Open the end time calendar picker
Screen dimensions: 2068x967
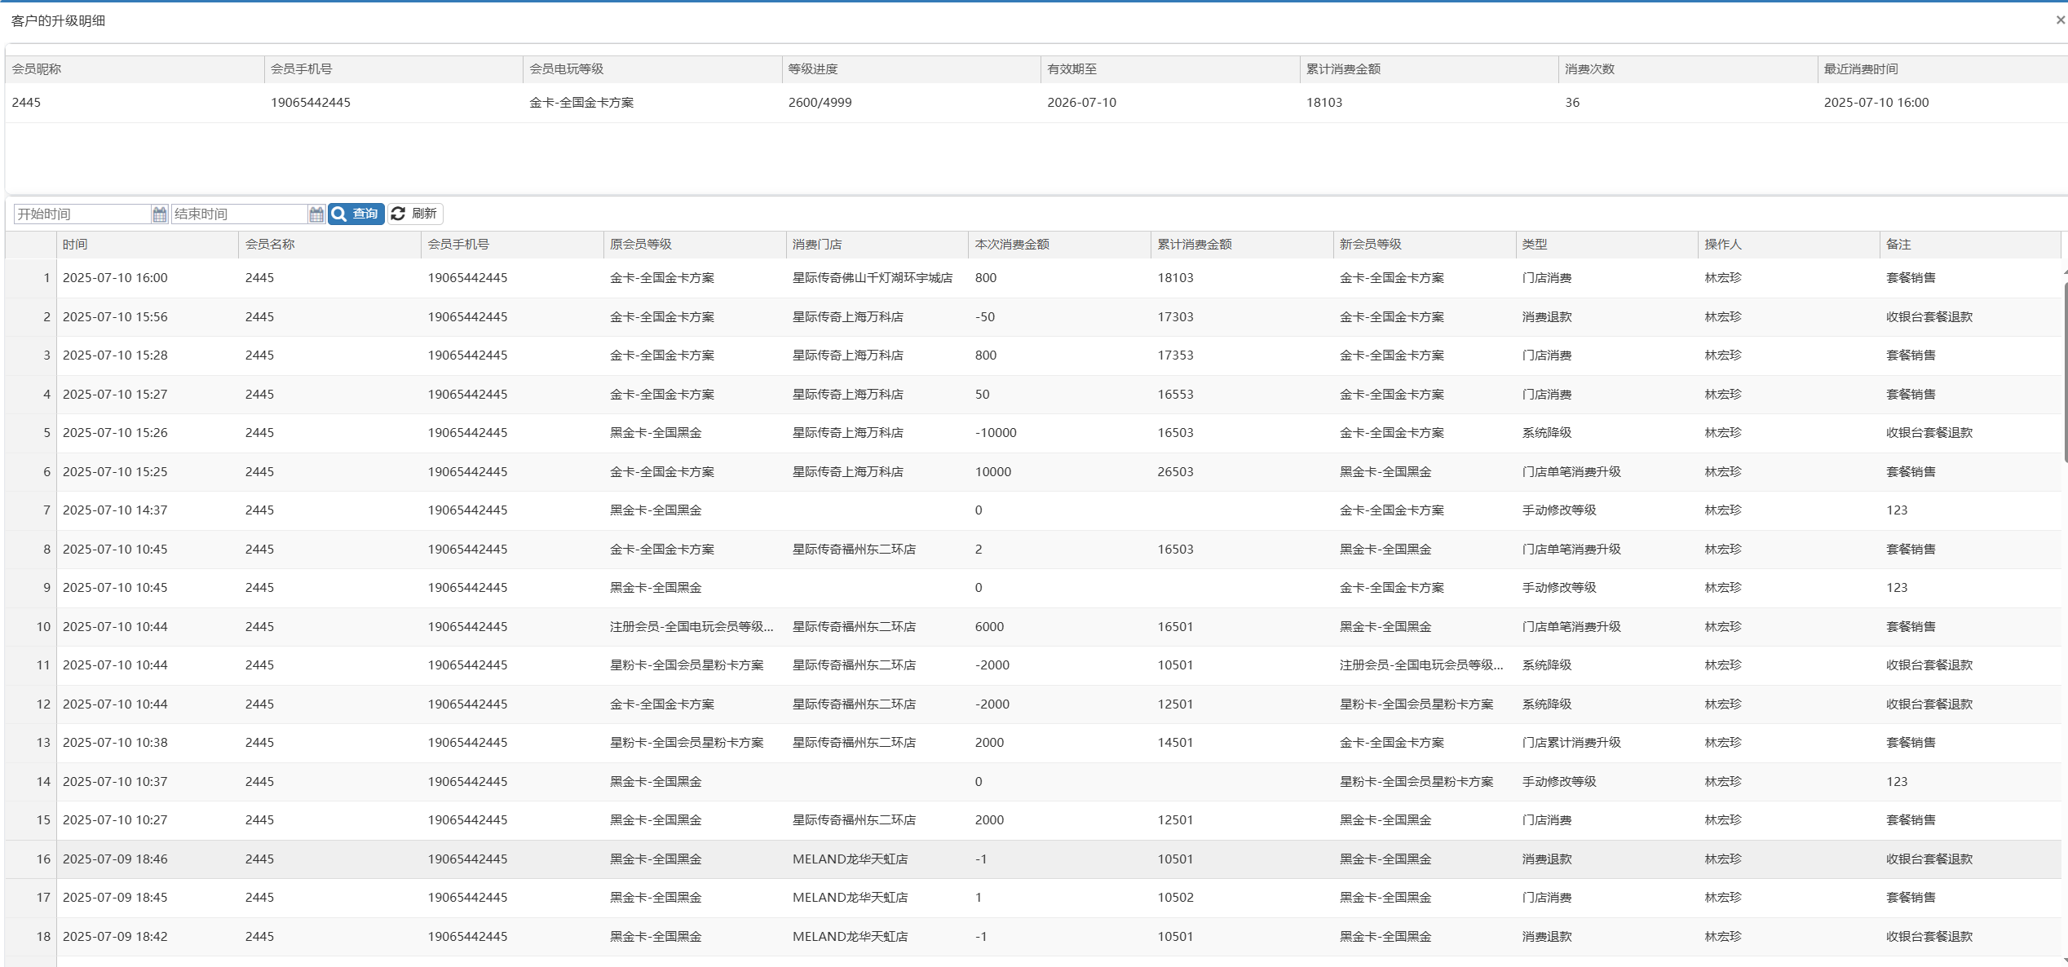pyautogui.click(x=316, y=214)
